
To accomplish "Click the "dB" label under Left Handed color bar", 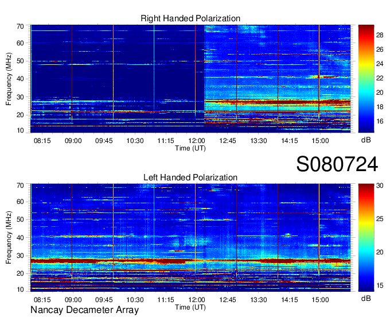I will (x=366, y=298).
